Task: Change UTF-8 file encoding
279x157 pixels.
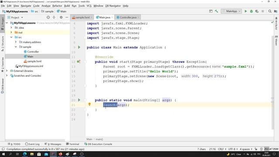Action: pyautogui.click(x=233, y=149)
